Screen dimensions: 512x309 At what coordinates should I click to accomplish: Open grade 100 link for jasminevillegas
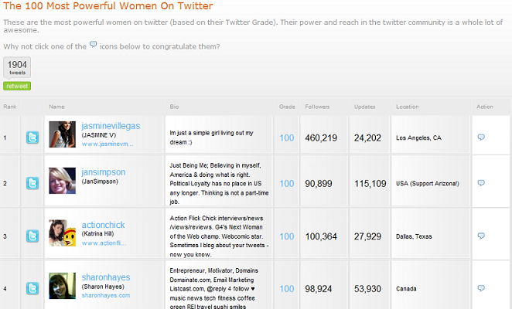pyautogui.click(x=287, y=138)
